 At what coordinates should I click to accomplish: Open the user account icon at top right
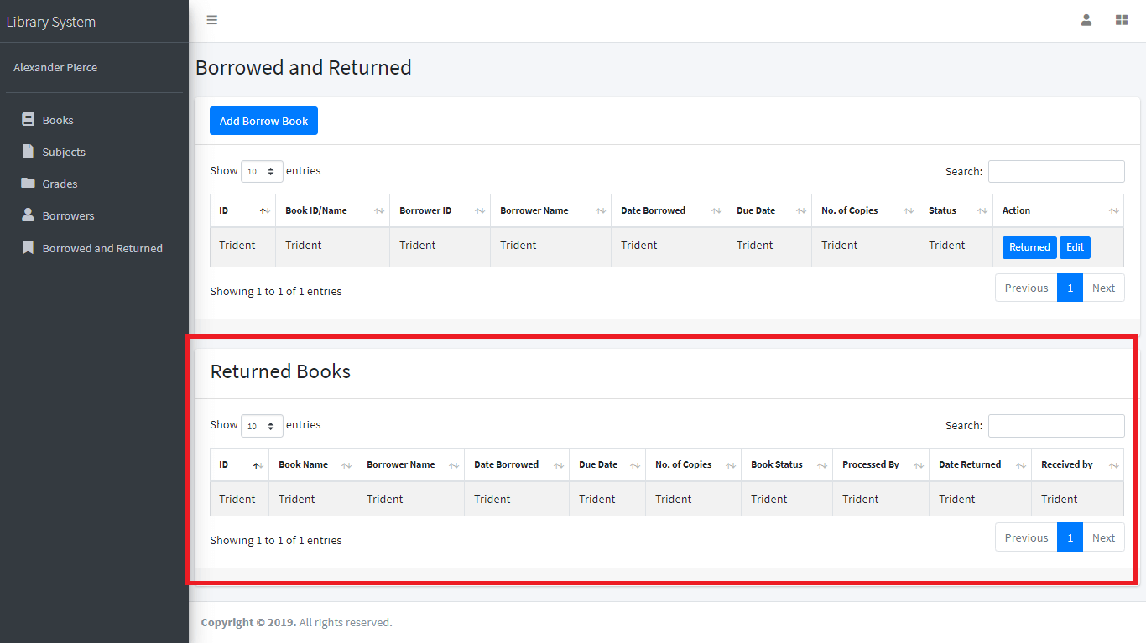coord(1086,19)
